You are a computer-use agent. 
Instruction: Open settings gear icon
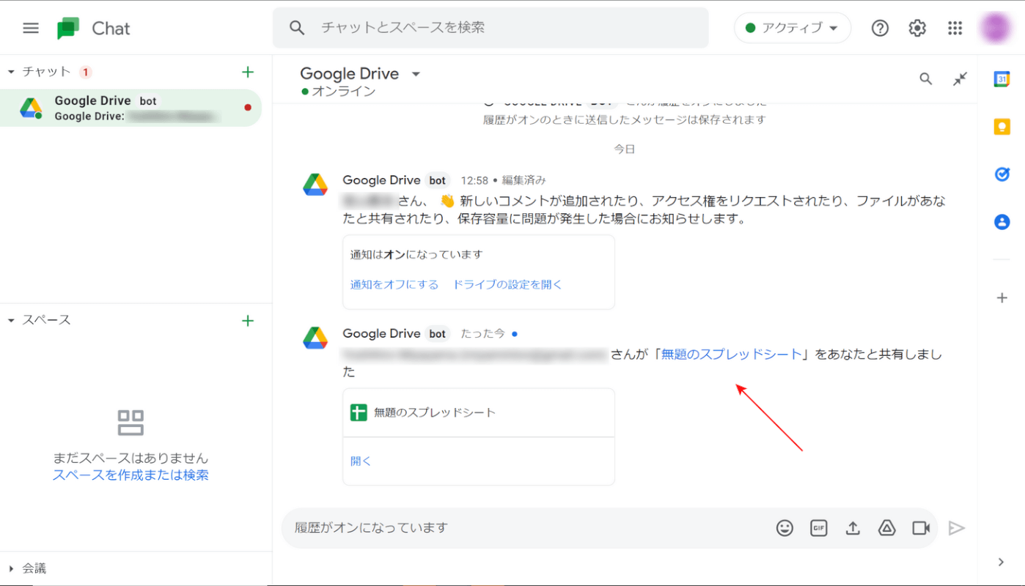(917, 28)
